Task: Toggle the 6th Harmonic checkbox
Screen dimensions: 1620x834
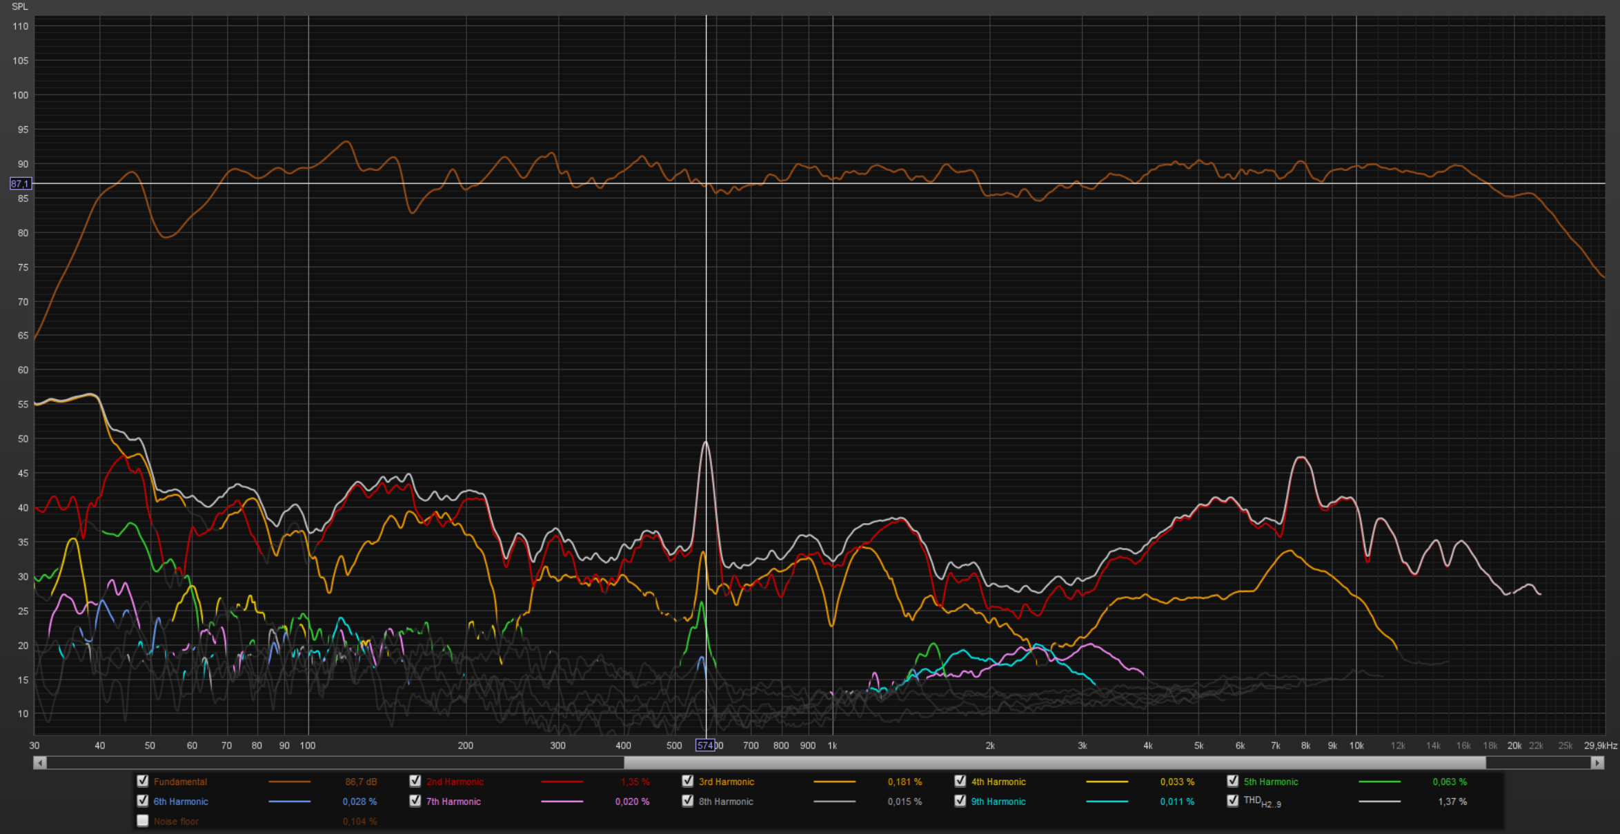Action: 143,801
